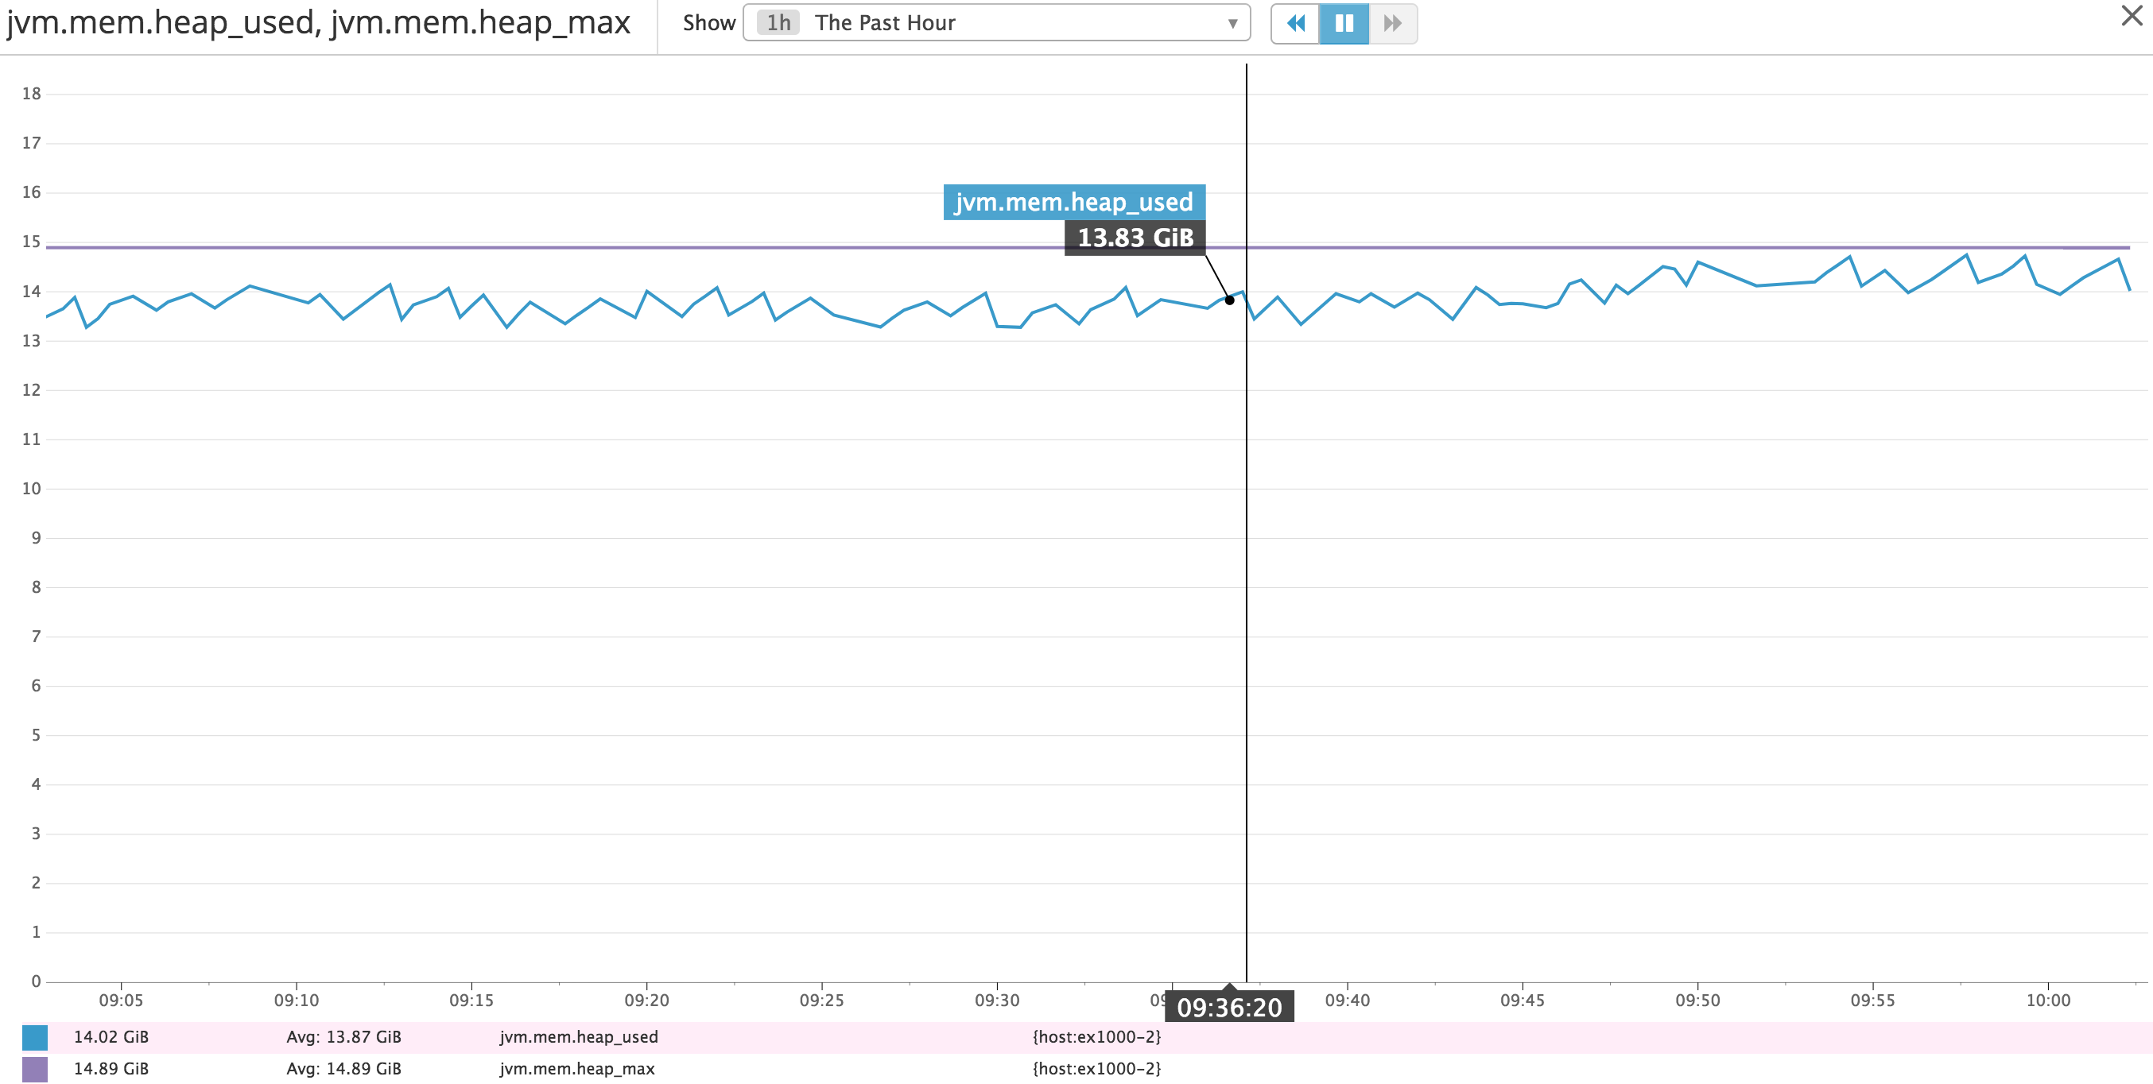Screen dimensions: 2153x1084
Task: Open the time range dropdown arrow
Action: (1232, 23)
